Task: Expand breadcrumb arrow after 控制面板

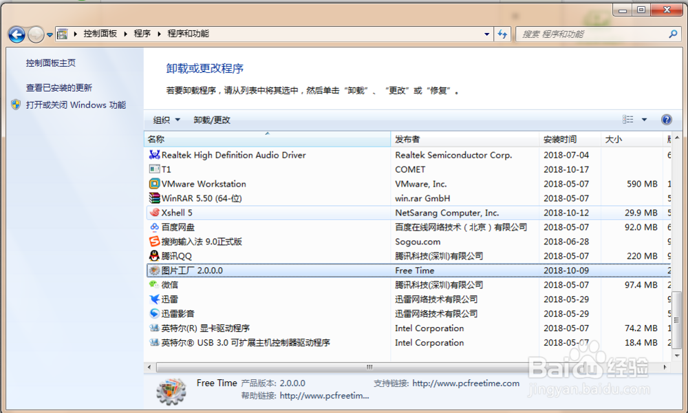Action: tap(125, 34)
